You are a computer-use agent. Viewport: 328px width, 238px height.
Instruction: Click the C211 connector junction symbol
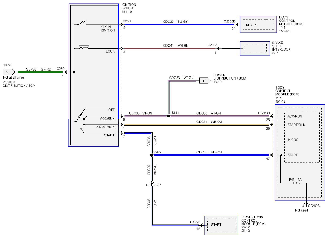pyautogui.click(x=152, y=184)
